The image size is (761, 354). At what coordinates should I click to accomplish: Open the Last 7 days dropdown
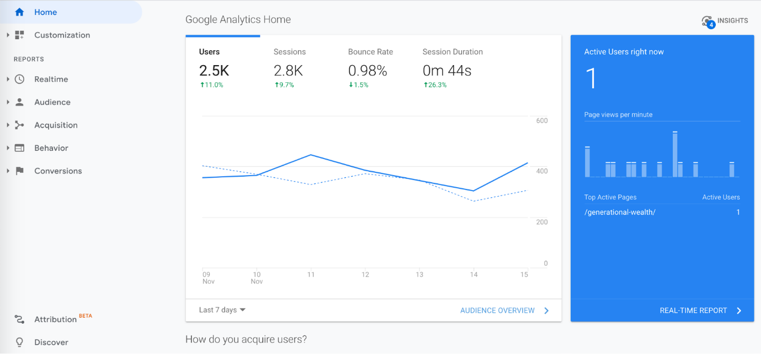(222, 310)
